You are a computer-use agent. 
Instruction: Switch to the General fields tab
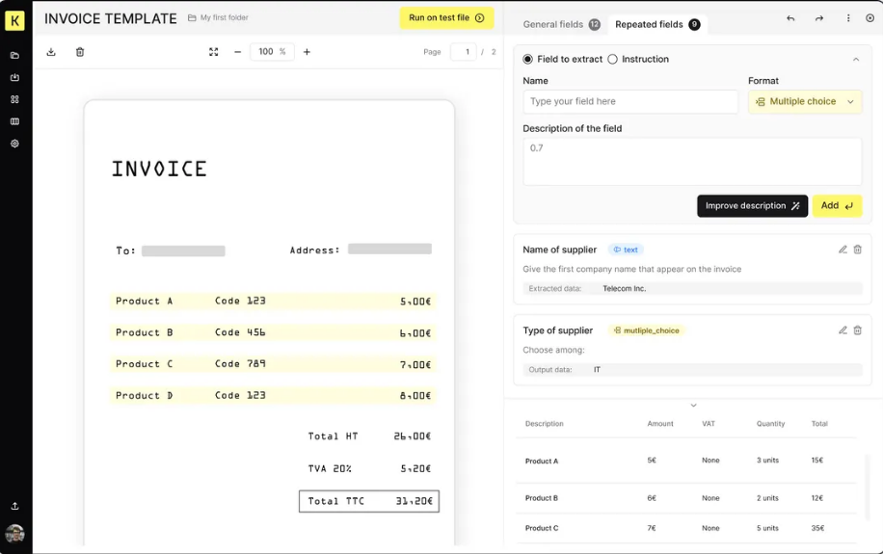pos(561,24)
